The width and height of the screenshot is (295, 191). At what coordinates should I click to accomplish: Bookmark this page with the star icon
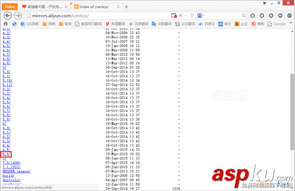coord(180,16)
